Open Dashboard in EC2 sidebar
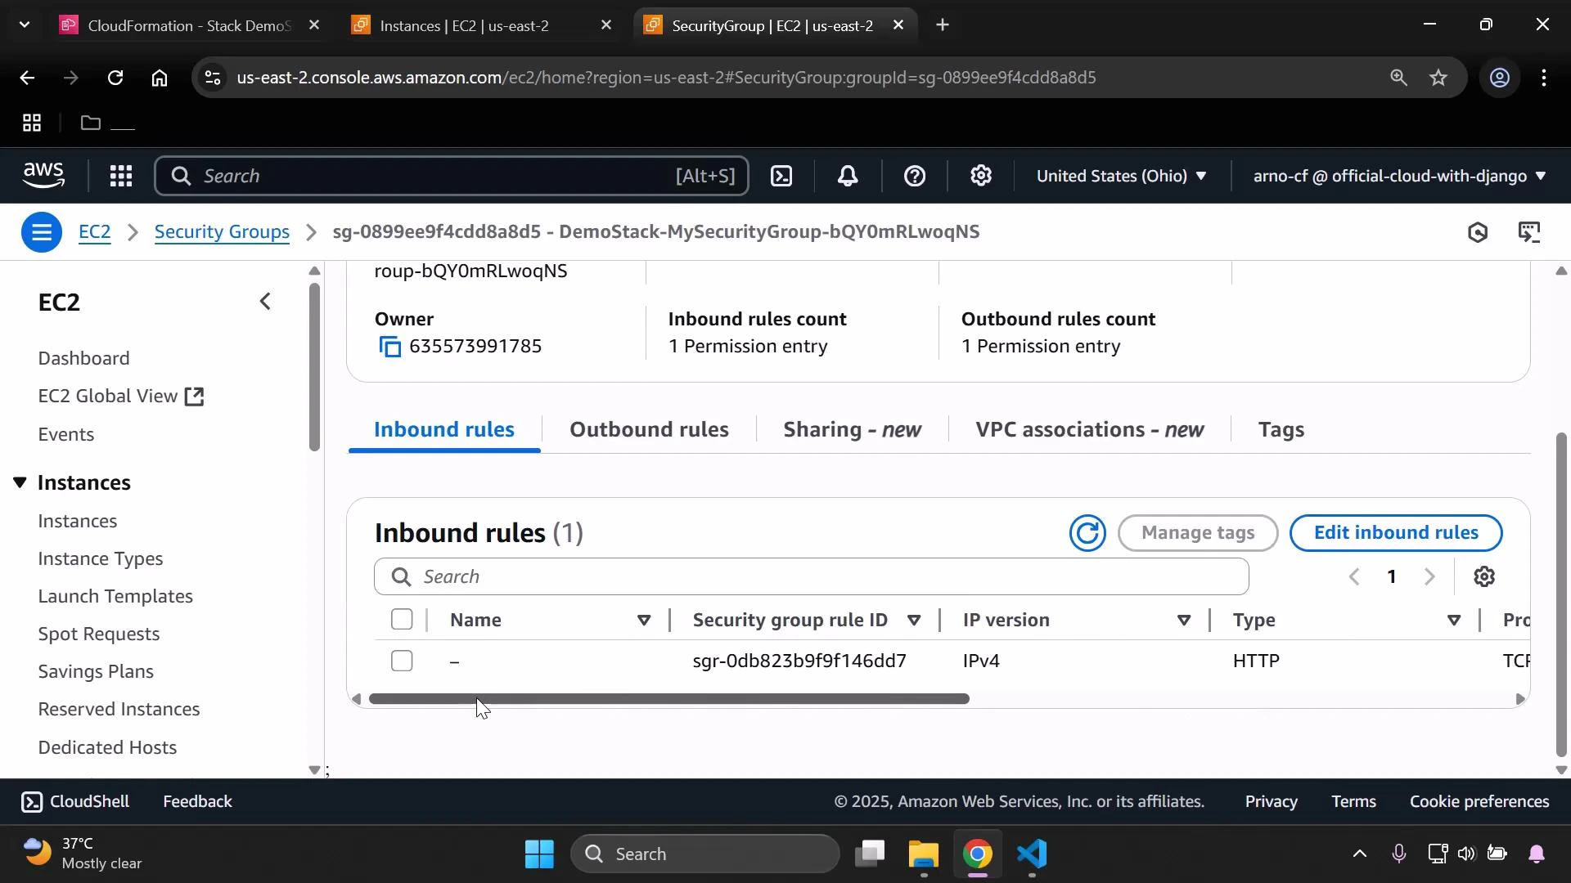1571x883 pixels. 83,359
